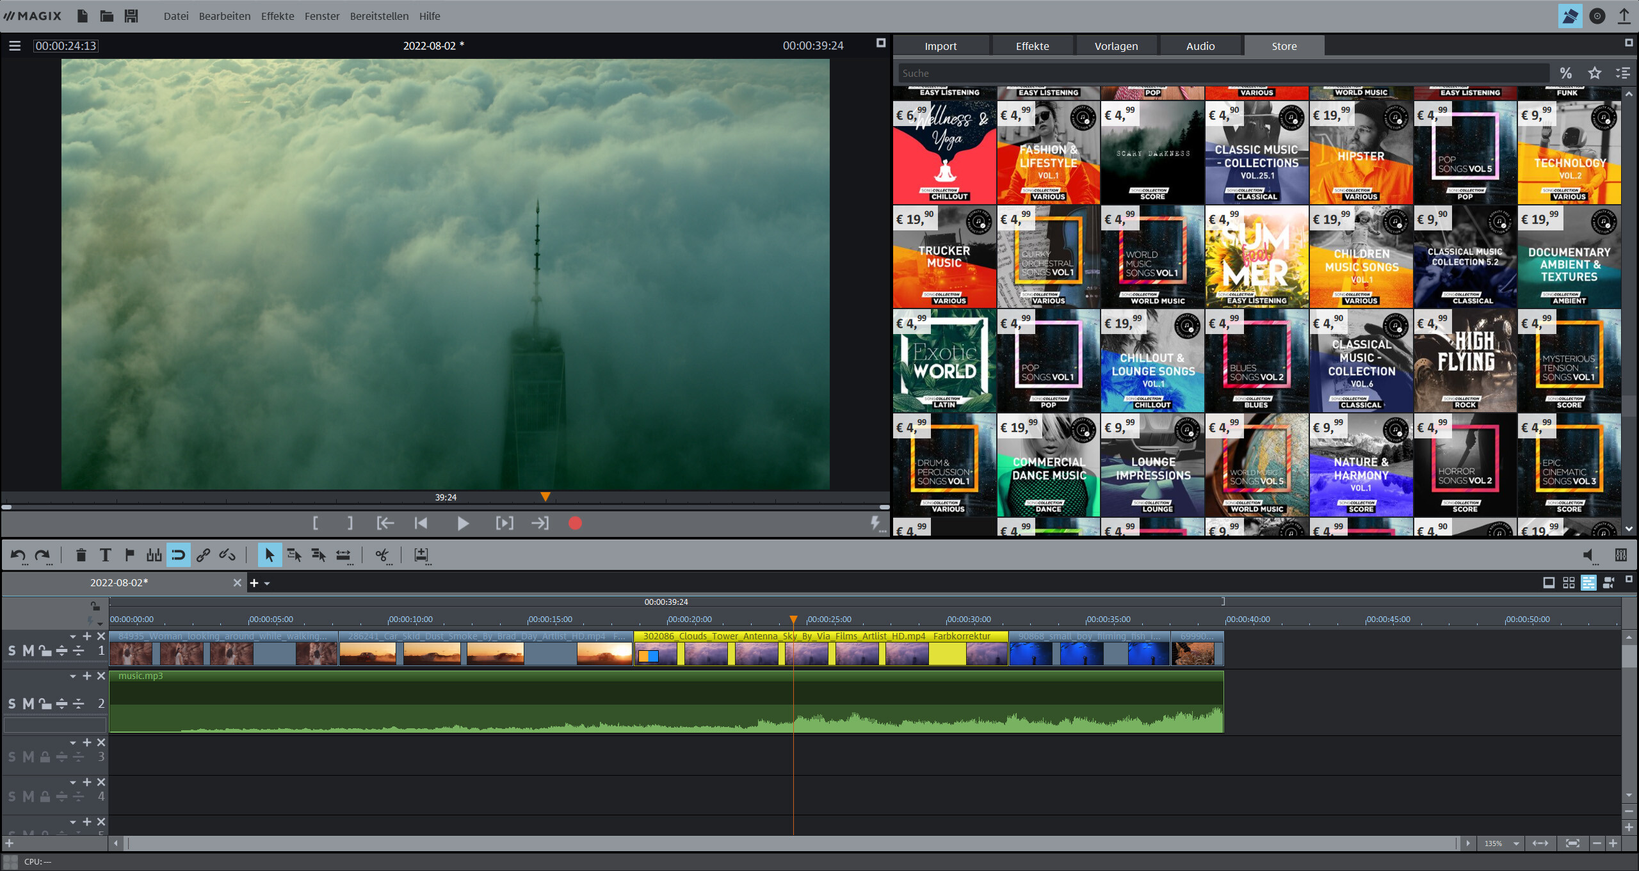This screenshot has height=871, width=1639.
Task: Select the Text title tool
Action: (105, 555)
